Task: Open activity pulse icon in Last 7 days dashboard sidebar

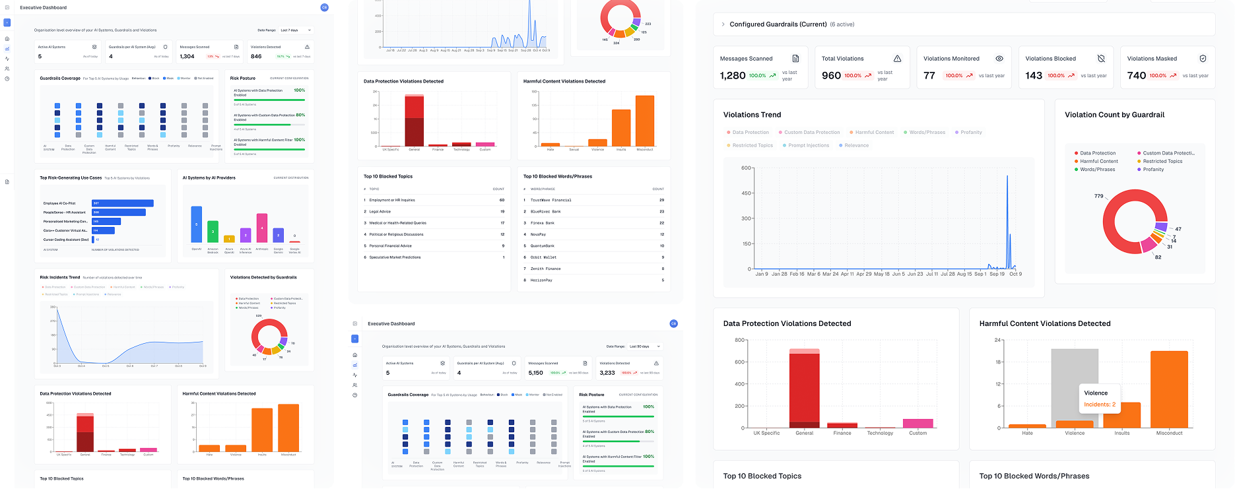Action: pos(7,59)
